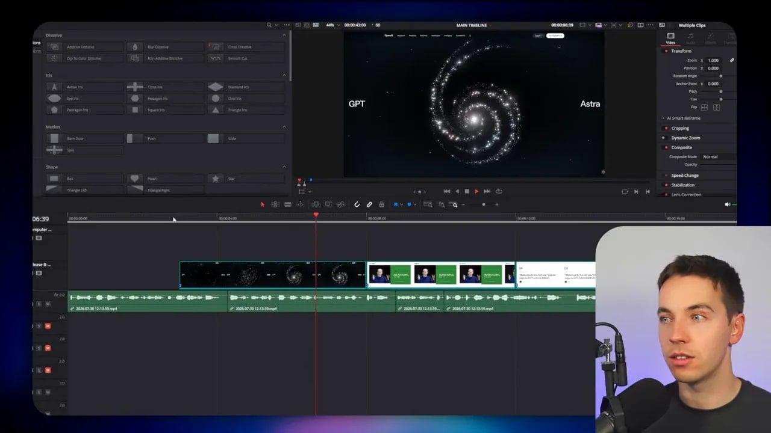
Task: Toggle the Transform enable dot
Action: tap(666, 51)
